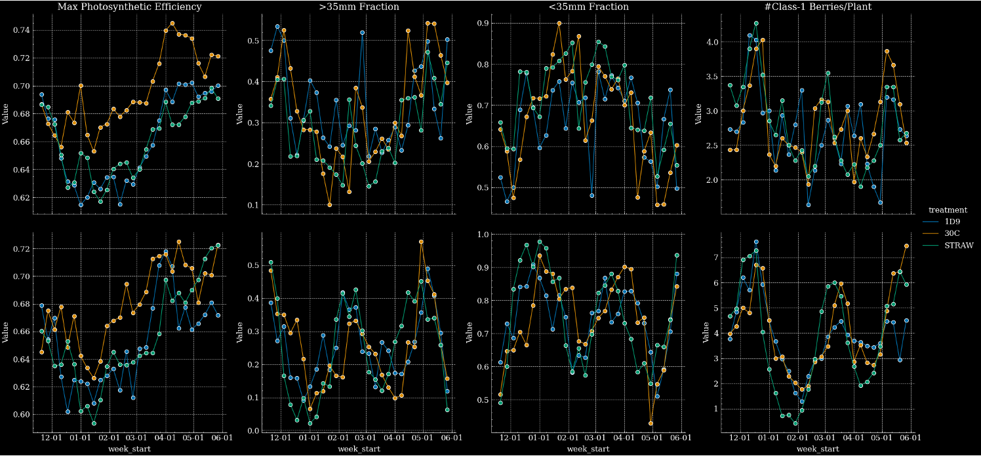Click the 1.0 y-axis tick label
Screen dimensions: 981x456
tap(481, 235)
